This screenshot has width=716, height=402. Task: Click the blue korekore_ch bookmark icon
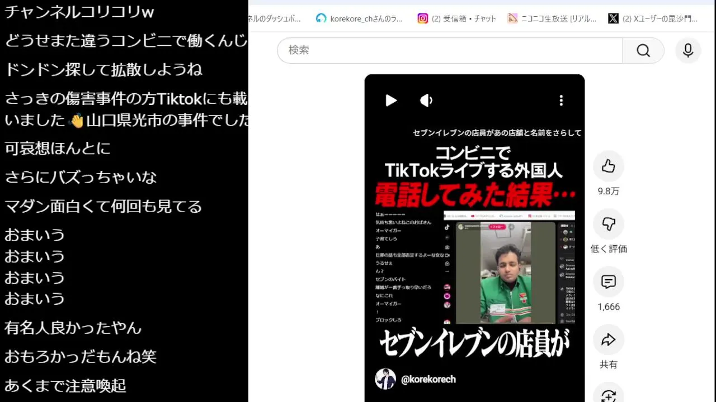321,18
